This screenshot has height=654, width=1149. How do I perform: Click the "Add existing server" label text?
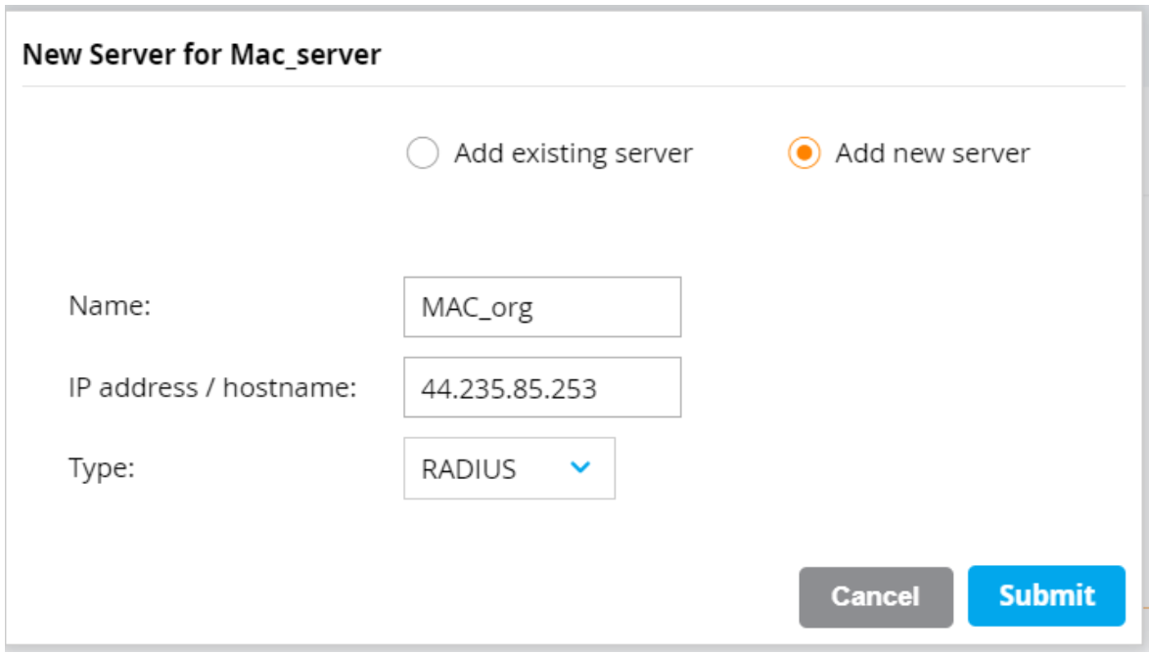click(573, 154)
